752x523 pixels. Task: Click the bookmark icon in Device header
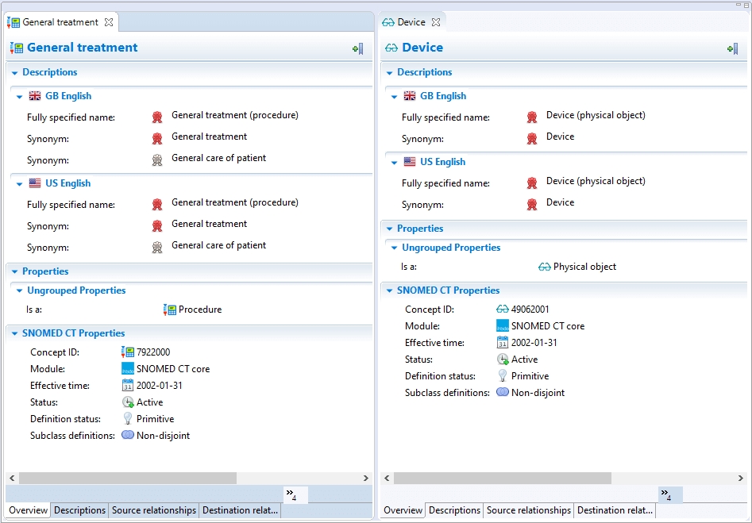tap(733, 48)
